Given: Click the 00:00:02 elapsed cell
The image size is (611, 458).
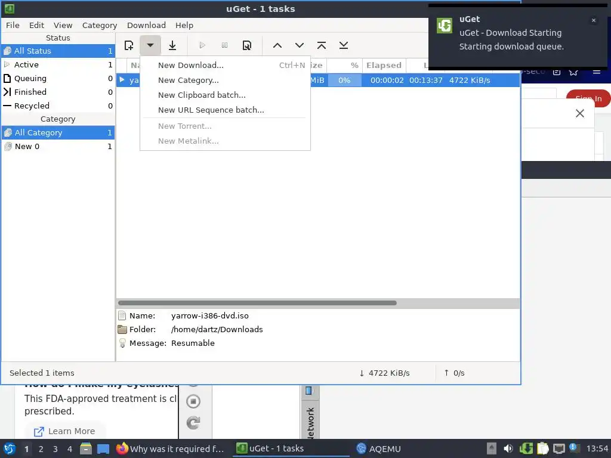Looking at the screenshot, I should click(x=387, y=81).
